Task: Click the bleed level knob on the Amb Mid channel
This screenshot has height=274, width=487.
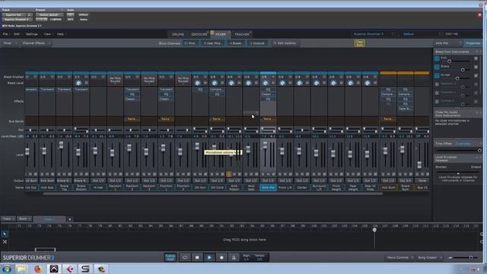Action: click(x=266, y=83)
